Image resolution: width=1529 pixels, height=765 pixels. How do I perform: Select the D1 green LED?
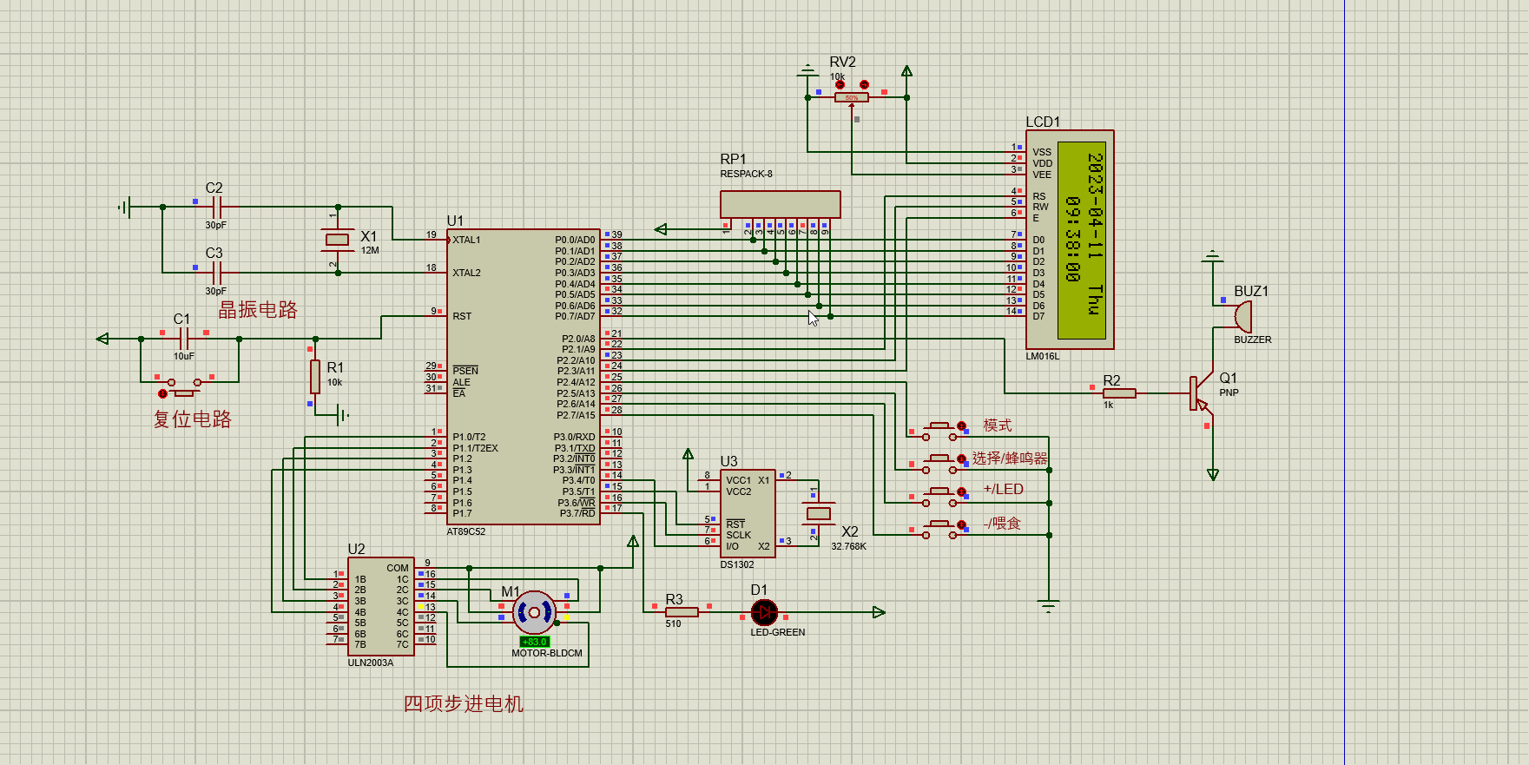(x=764, y=612)
